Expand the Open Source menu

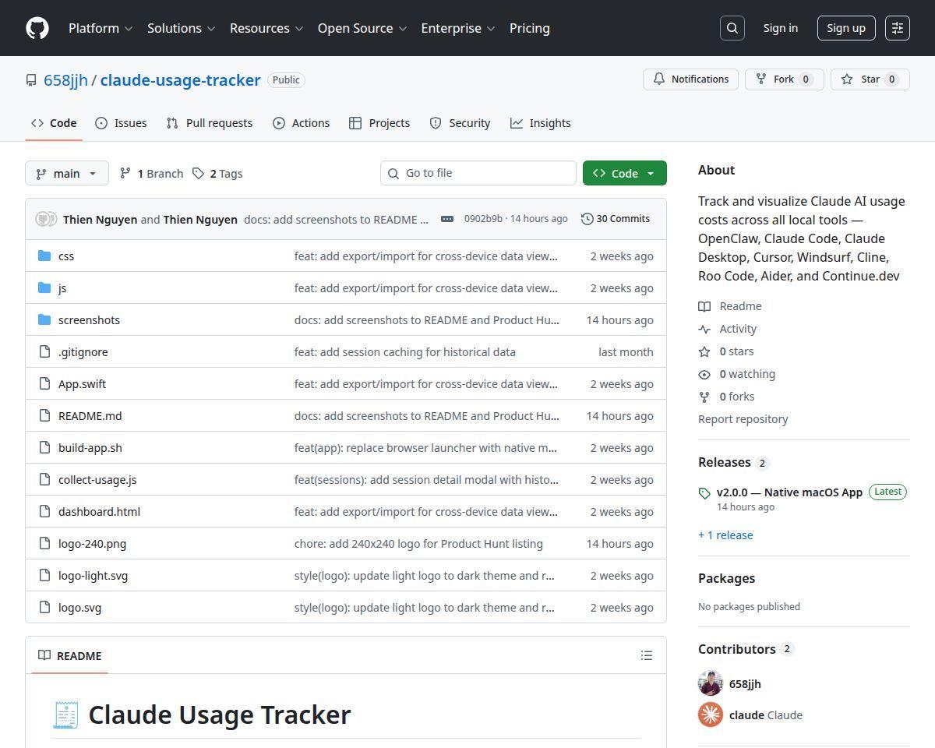[x=362, y=28]
